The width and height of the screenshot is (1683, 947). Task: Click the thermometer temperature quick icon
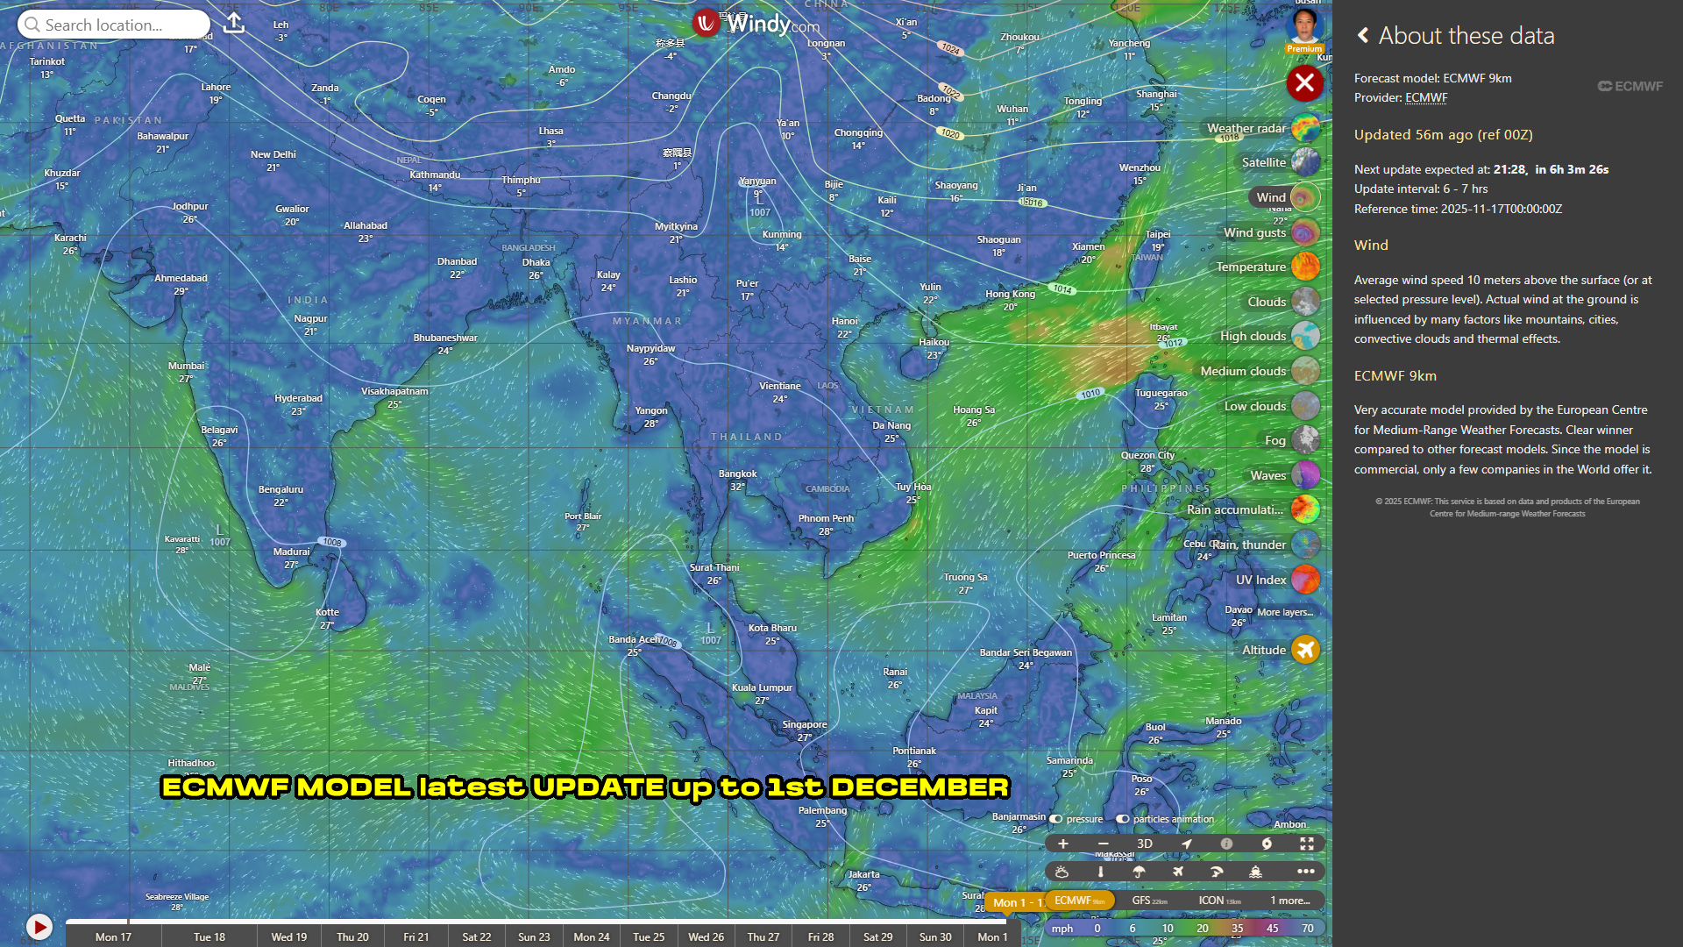coord(1101,872)
